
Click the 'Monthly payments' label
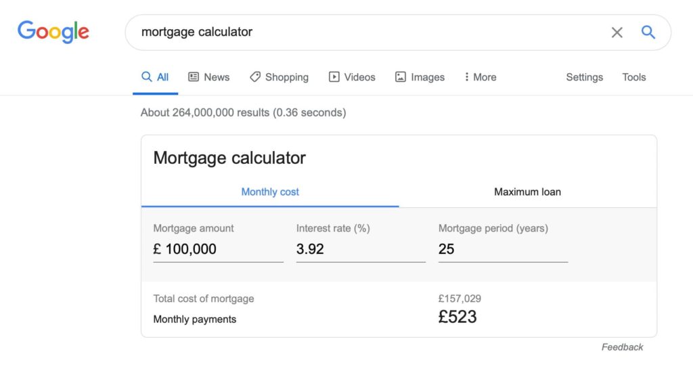click(195, 319)
